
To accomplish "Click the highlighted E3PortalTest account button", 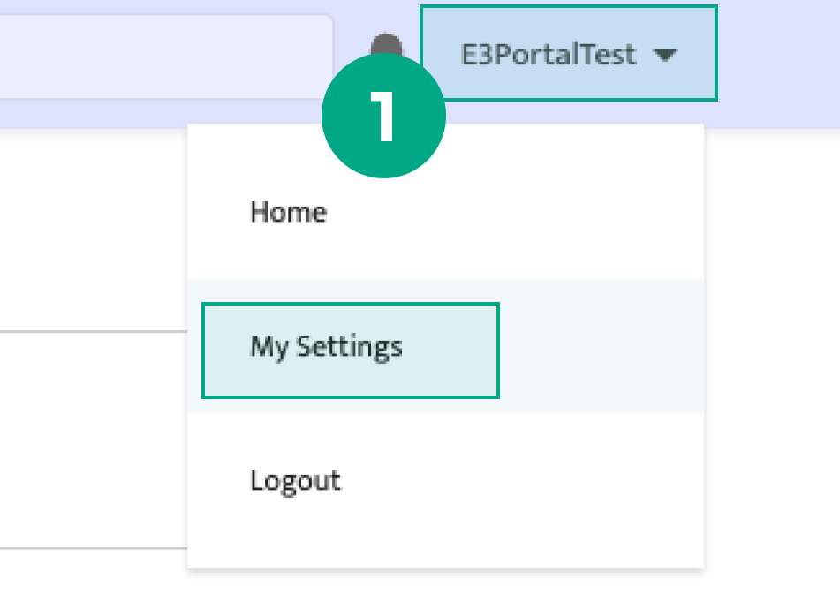I will pyautogui.click(x=567, y=54).
